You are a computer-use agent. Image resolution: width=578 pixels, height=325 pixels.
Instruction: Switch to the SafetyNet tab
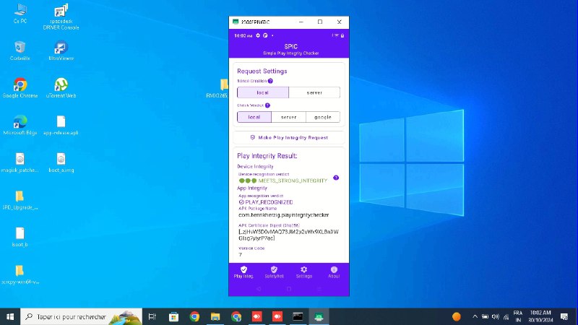pyautogui.click(x=274, y=272)
